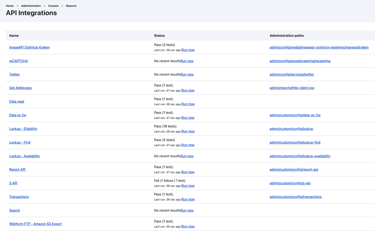The image size is (375, 236).
Task: Open admin/custom/config/lookup path
Action: pyautogui.click(x=291, y=129)
